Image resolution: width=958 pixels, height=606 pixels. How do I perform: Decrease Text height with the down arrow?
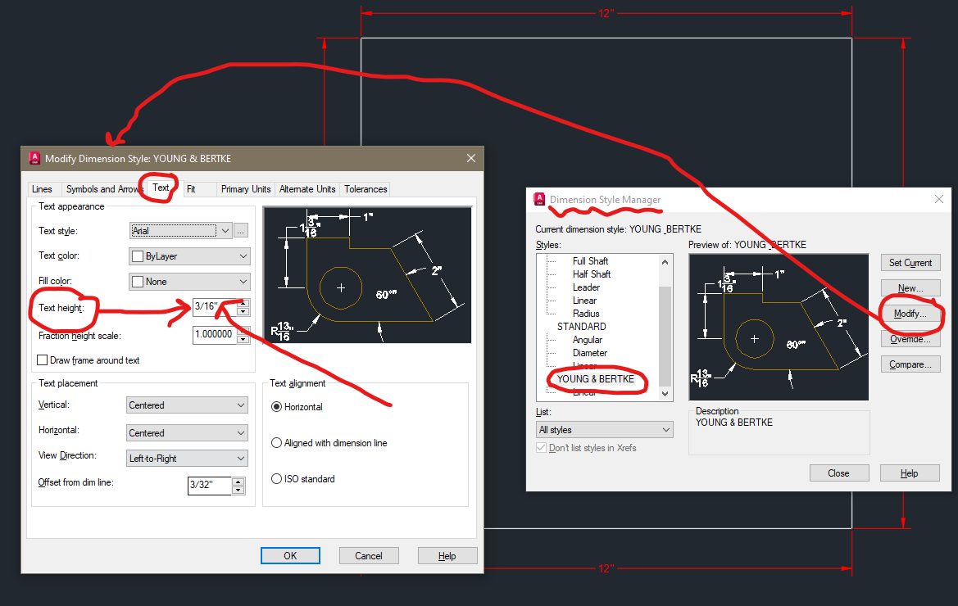(243, 311)
